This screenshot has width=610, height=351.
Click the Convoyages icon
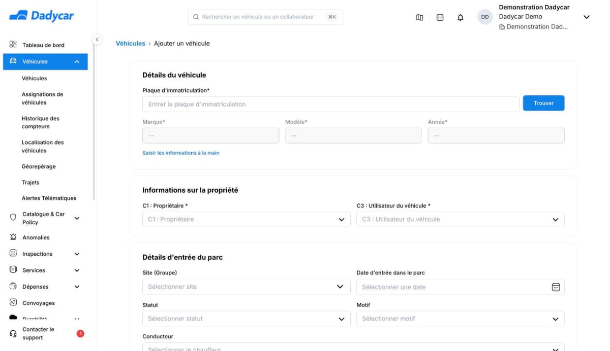[x=13, y=303]
